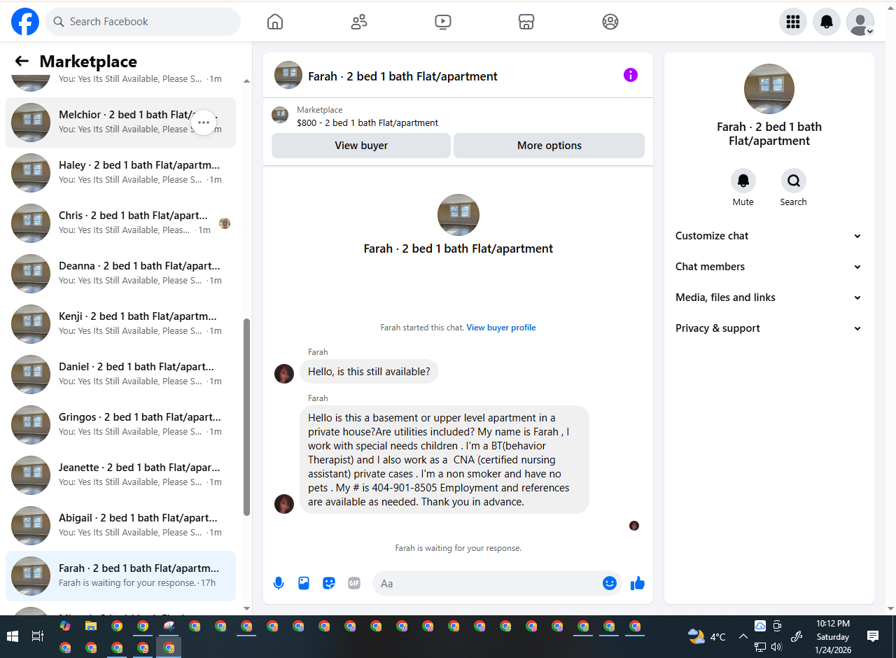
Task: Click the chat list scroll-up arrow
Action: [246, 81]
